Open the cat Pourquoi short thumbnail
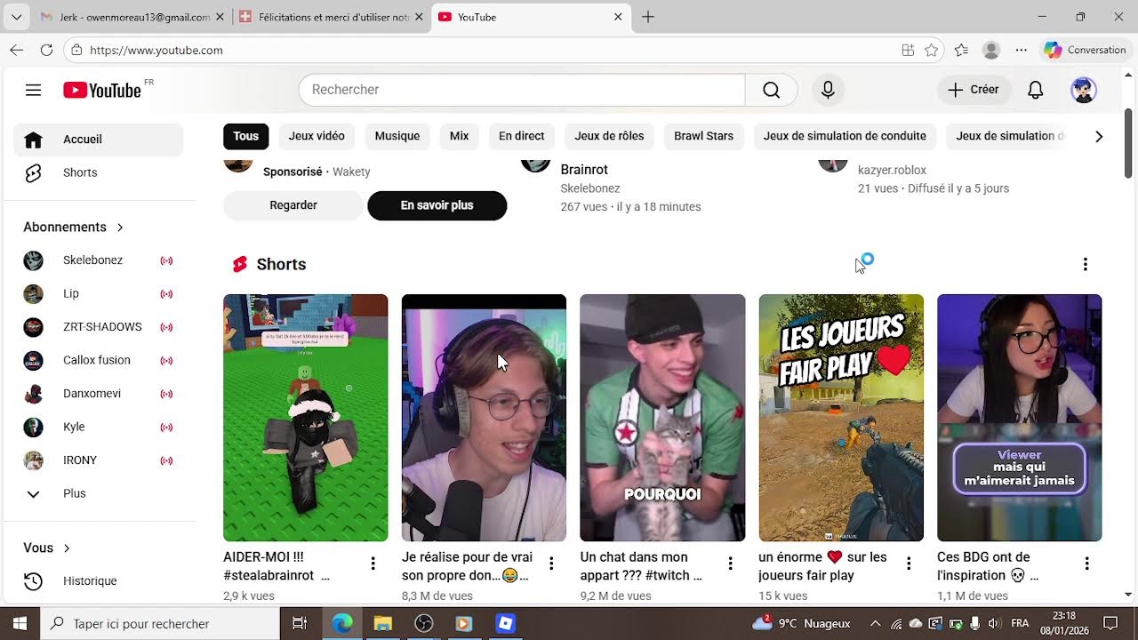 662,418
